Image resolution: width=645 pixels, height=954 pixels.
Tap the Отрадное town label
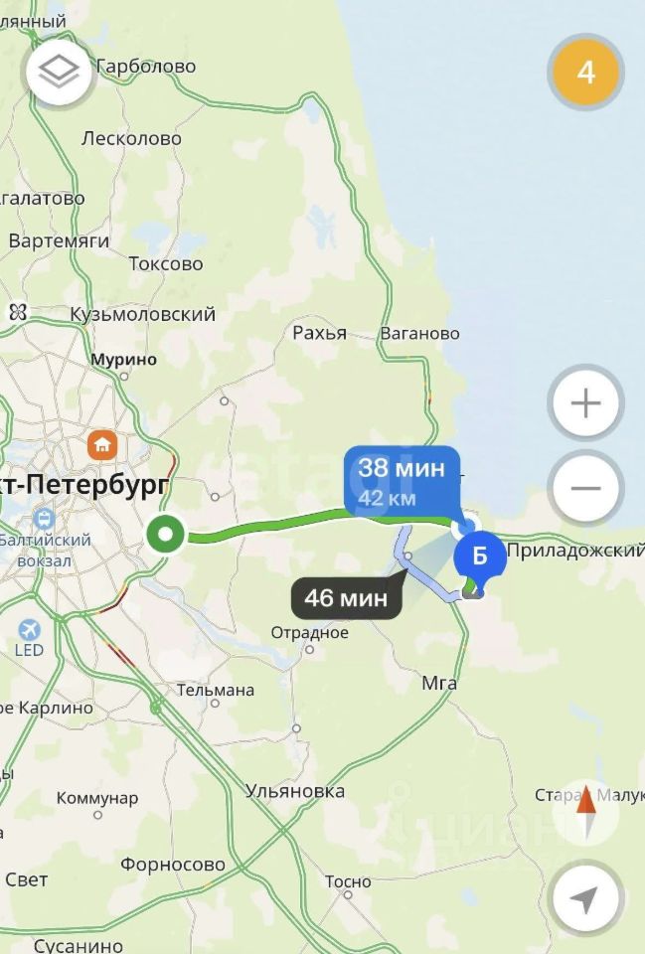310,633
